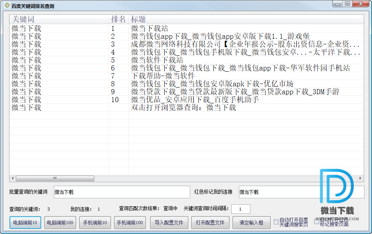Clear inputs with 清空输入框 button
372x234 pixels.
(x=252, y=223)
